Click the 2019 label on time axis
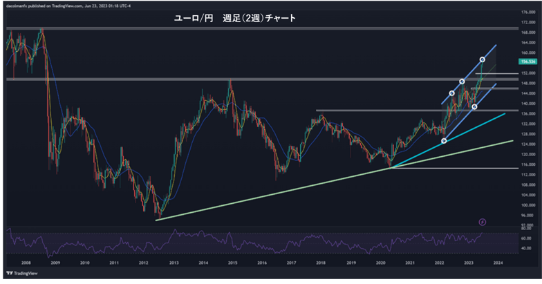The height and width of the screenshot is (284, 542). tap(351, 263)
